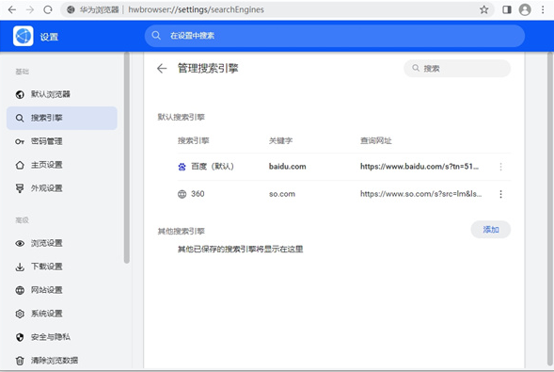Click the 查询网址 column header
This screenshot has height=372, width=554.
point(375,140)
